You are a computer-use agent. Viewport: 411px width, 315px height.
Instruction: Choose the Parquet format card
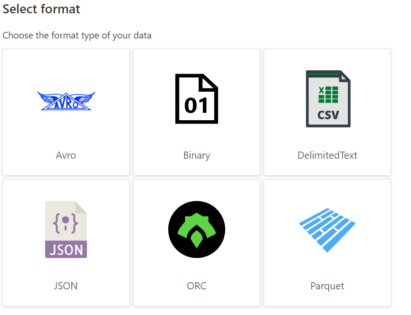(x=327, y=243)
